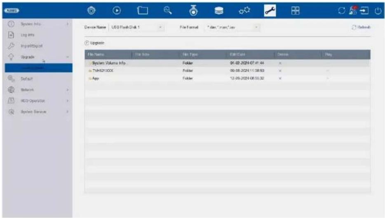This screenshot has width=385, height=218.
Task: Open the file management folder icon
Action: point(142,11)
